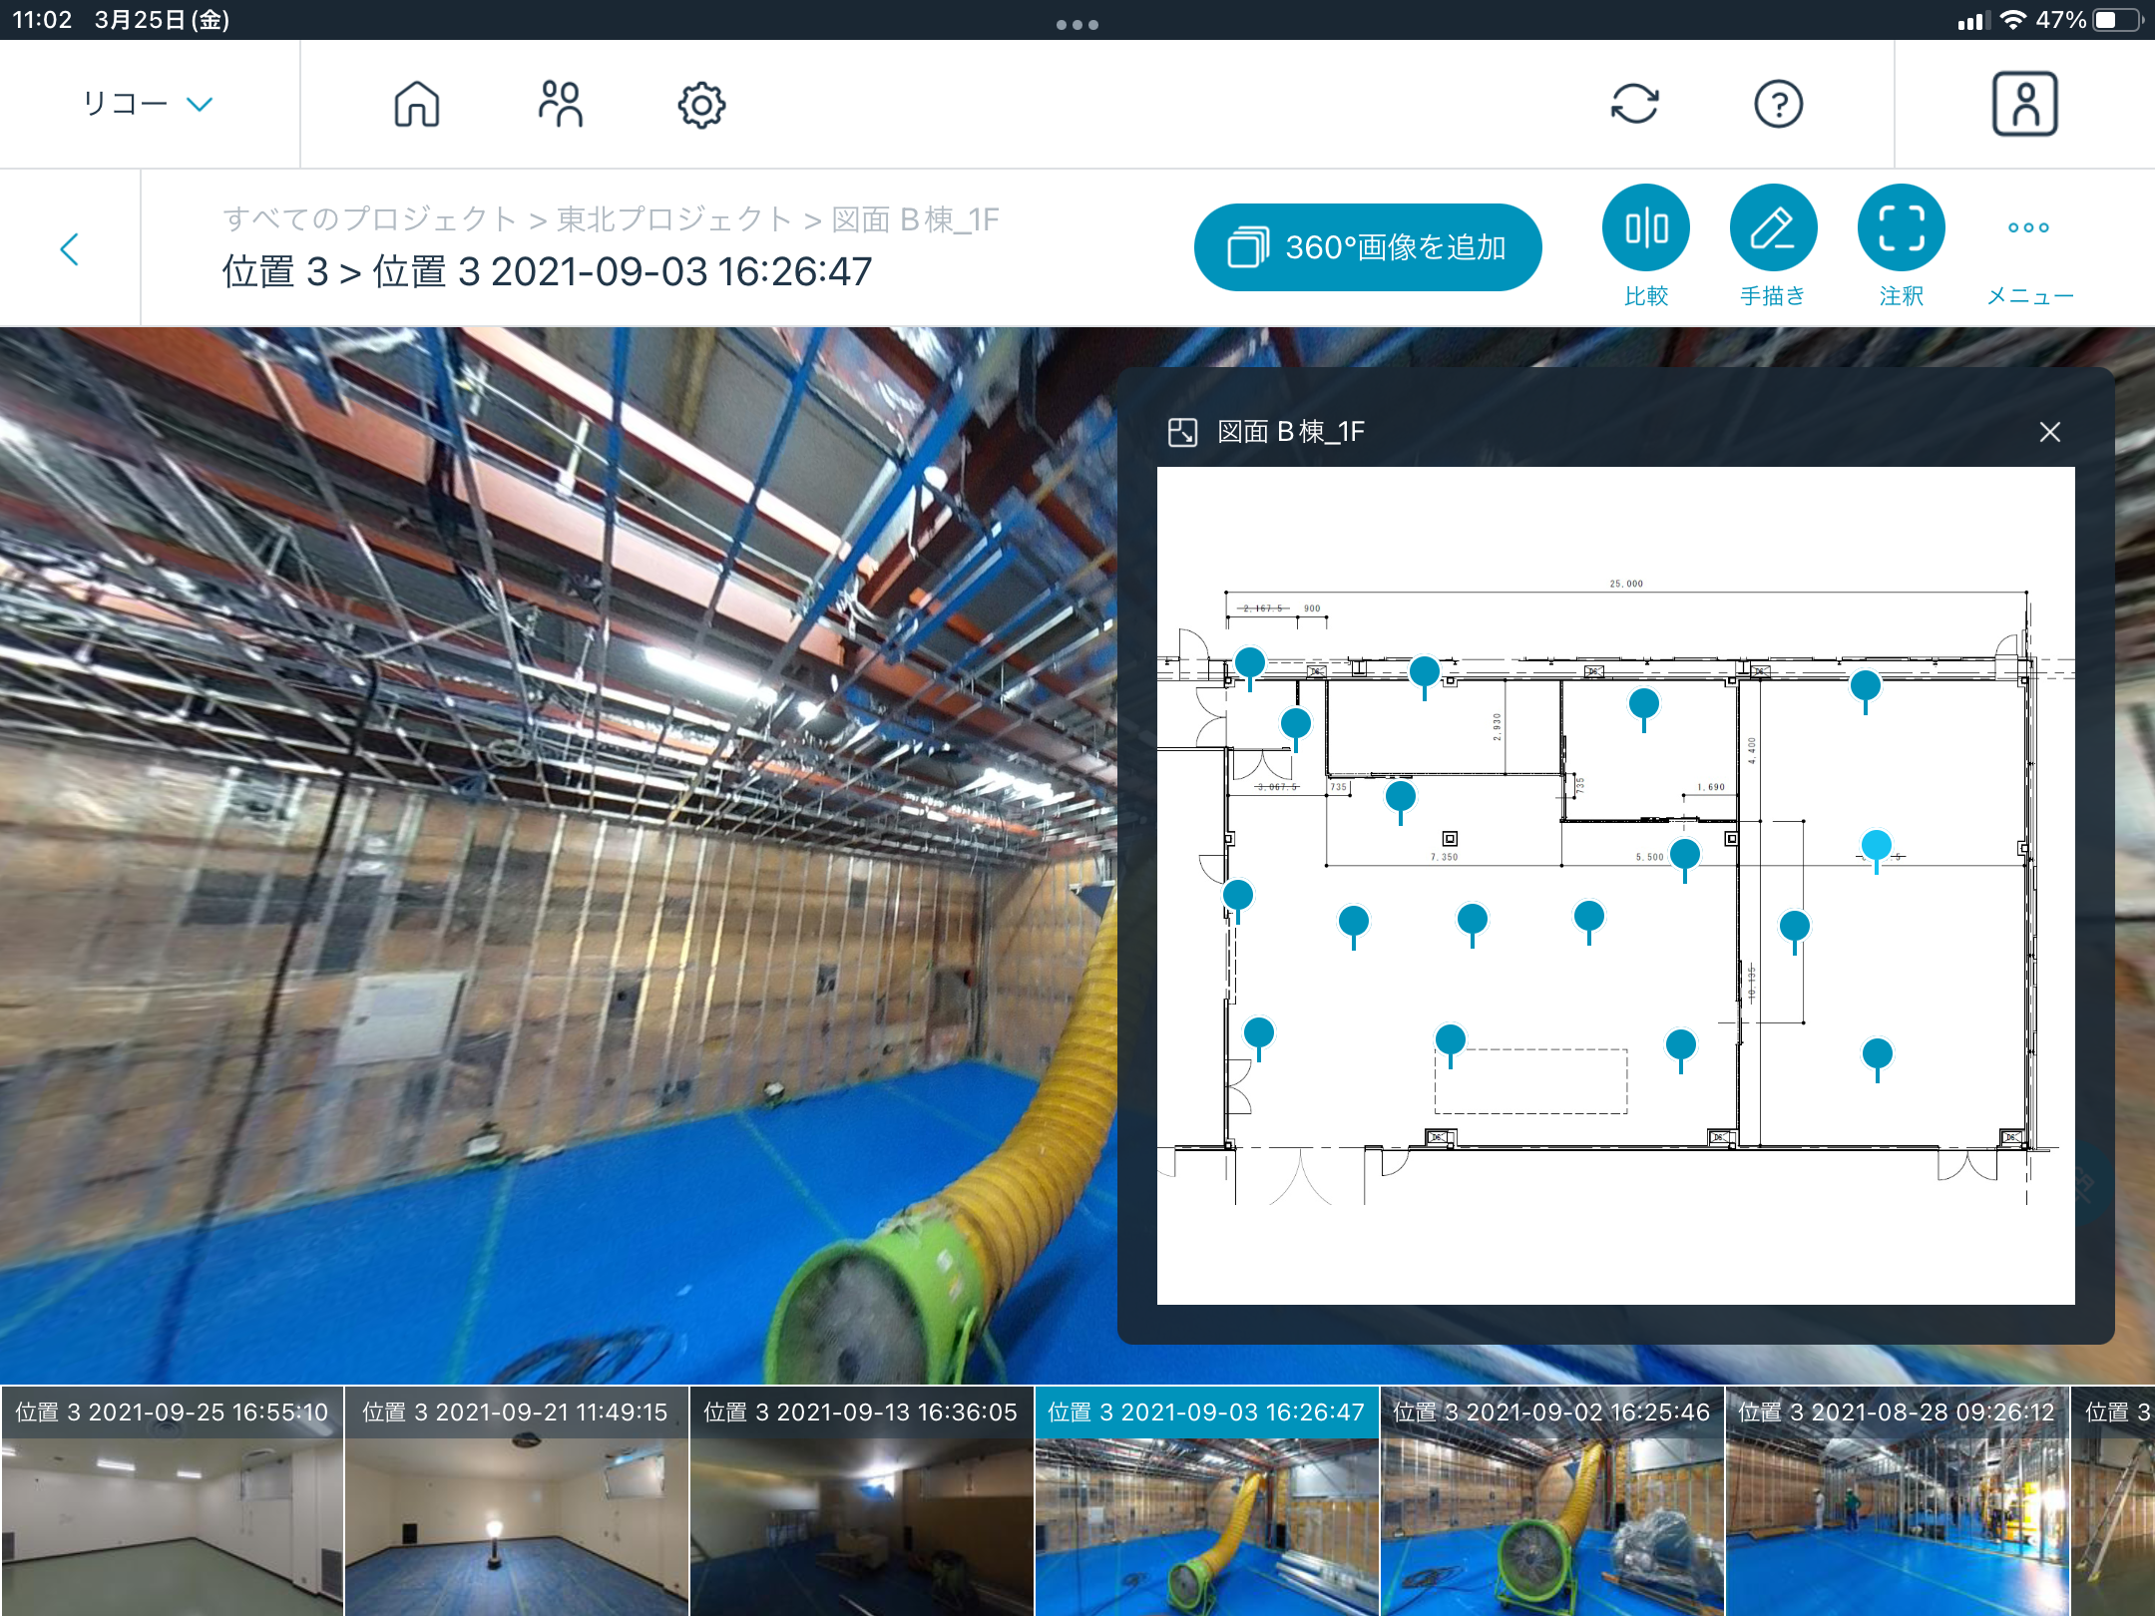The width and height of the screenshot is (2155, 1616).
Task: Open the メニュー three-dots menu
Action: point(2028,228)
